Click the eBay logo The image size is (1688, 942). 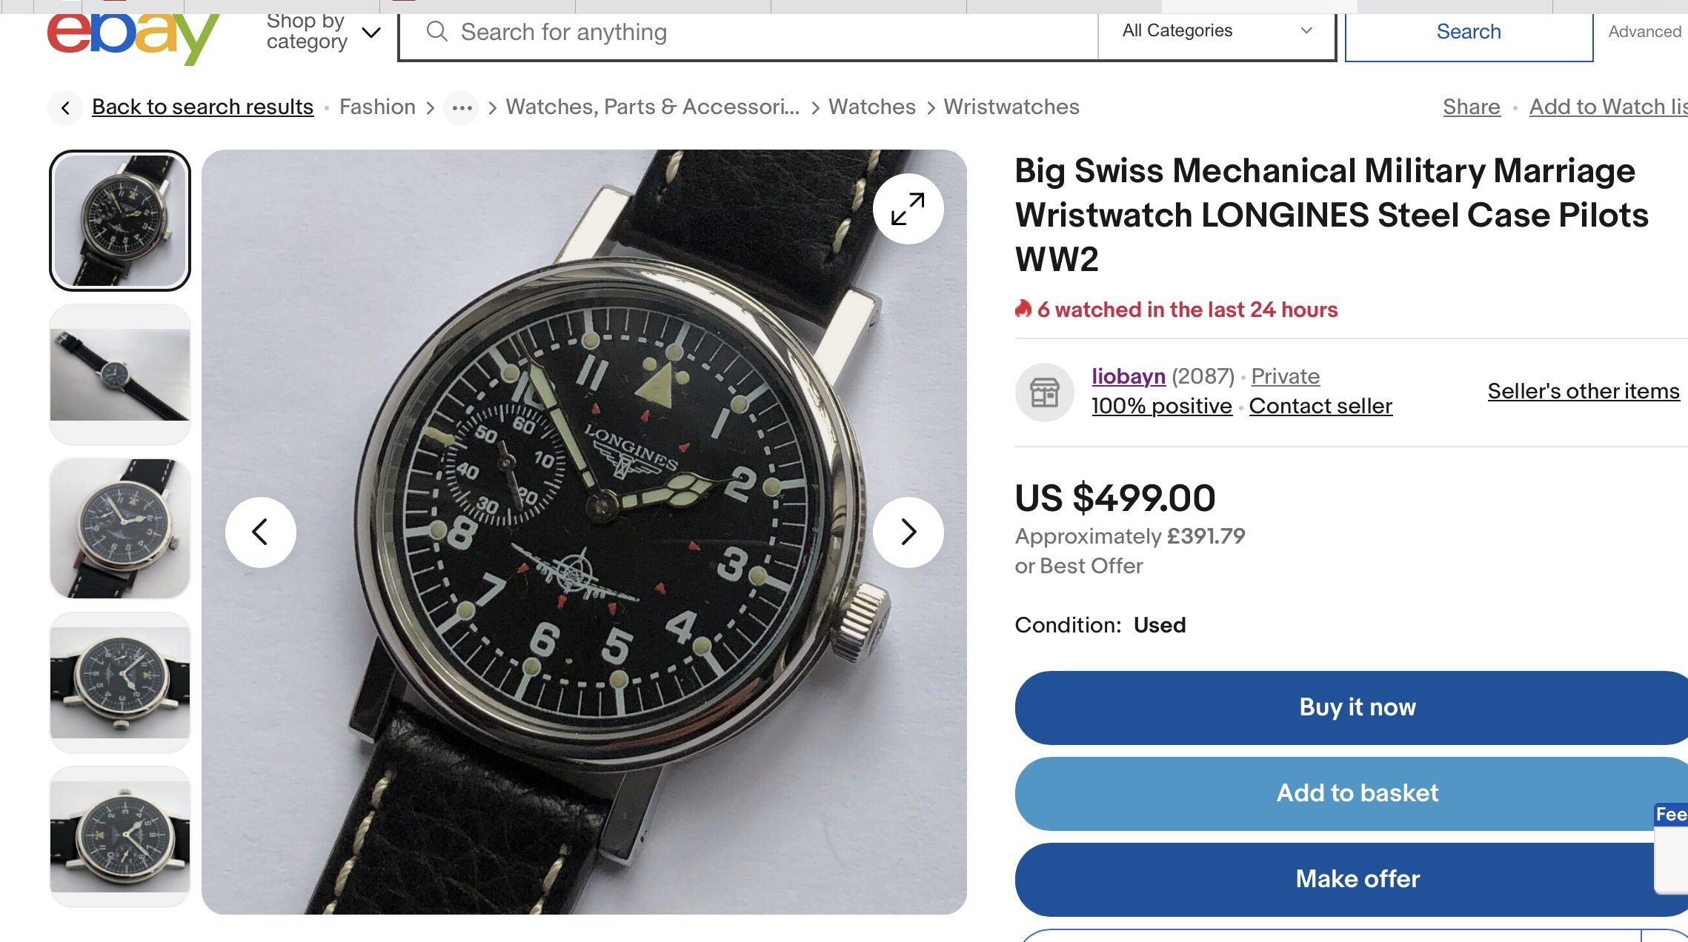pos(132,35)
